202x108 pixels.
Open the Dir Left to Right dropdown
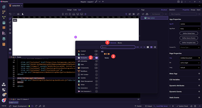coord(190,63)
